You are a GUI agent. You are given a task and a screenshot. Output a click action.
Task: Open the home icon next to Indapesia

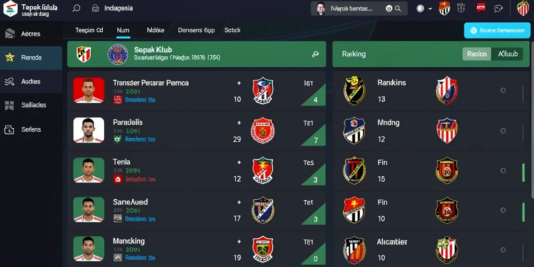96,8
